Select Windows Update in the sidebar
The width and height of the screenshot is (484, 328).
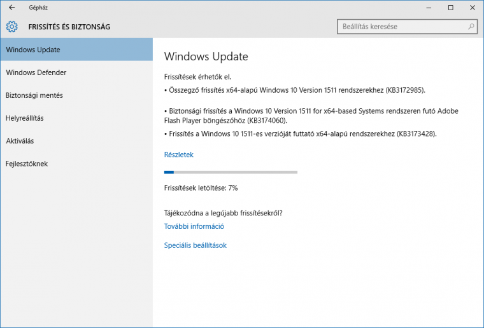pos(76,50)
